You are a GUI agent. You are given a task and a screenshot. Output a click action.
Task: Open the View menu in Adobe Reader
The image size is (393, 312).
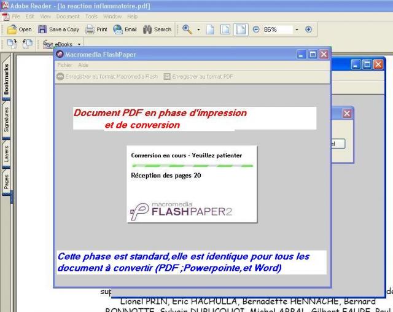click(x=45, y=17)
